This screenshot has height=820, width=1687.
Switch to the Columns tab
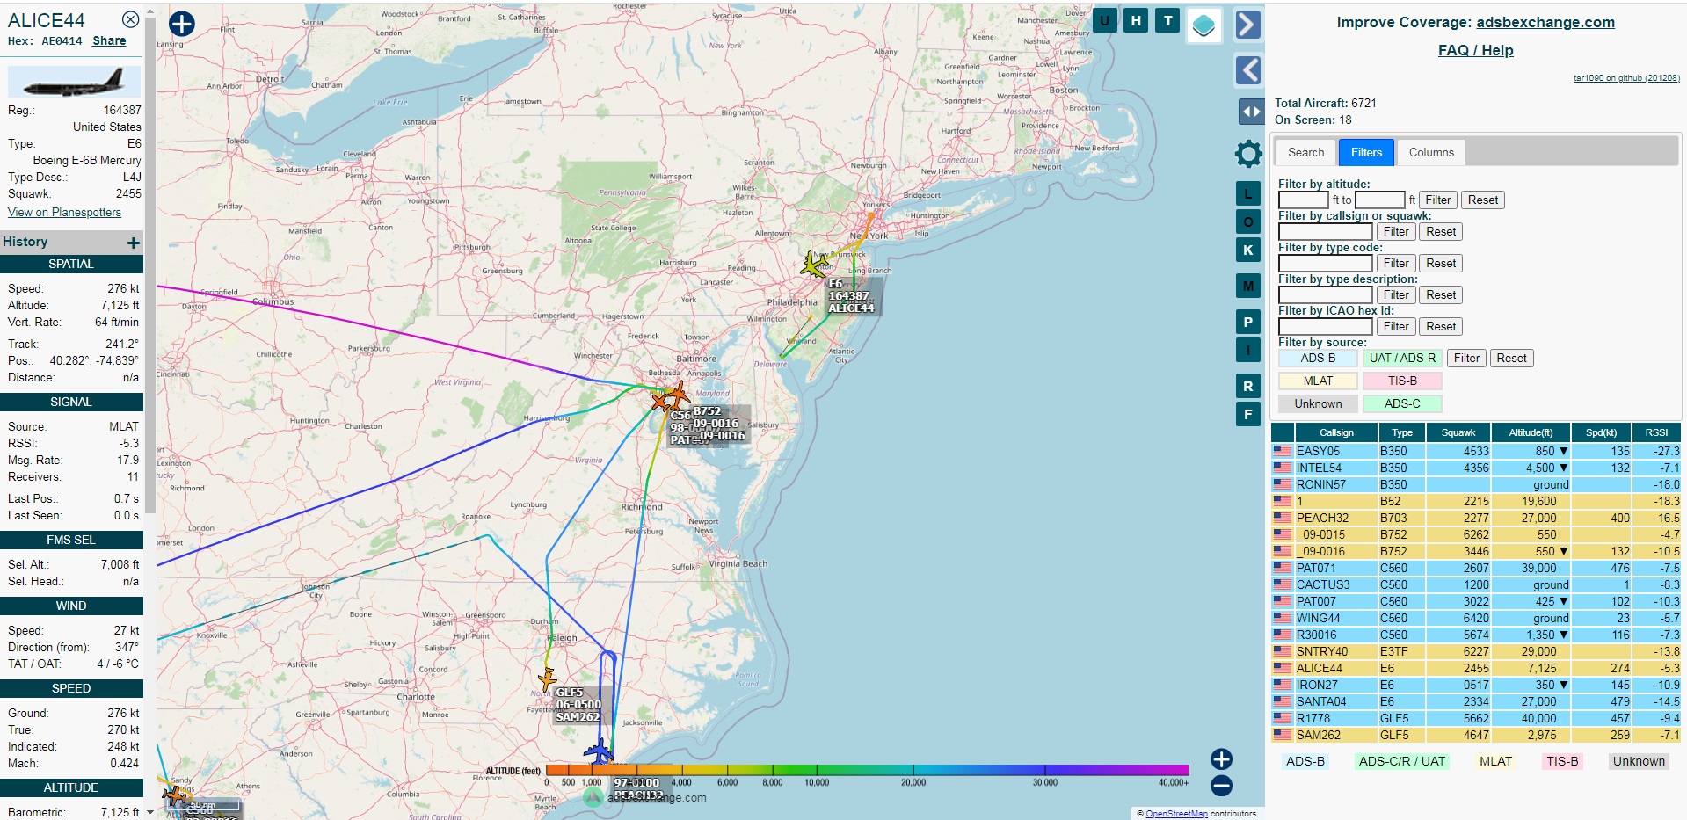(1431, 152)
